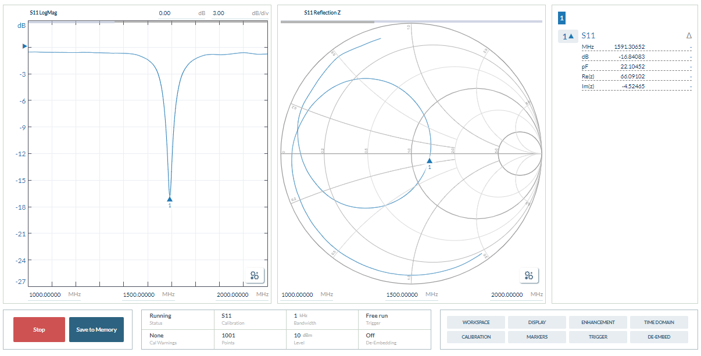Screen dimensions: 701x356
Task: Click marker frequency value 1591.30652
Action: click(x=630, y=47)
